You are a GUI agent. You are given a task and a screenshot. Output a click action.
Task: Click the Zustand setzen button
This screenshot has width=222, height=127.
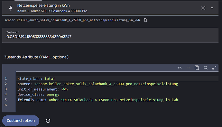click(21, 121)
